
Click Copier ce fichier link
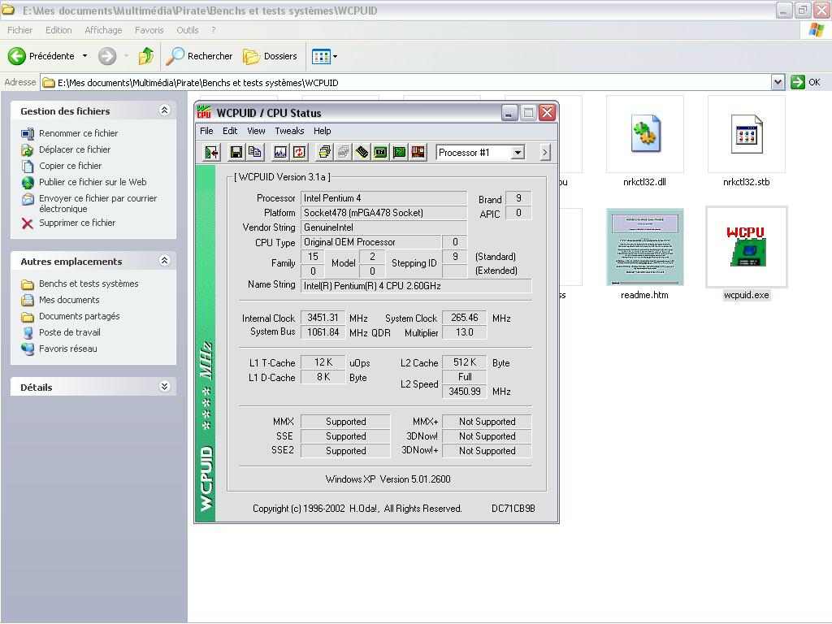[x=70, y=166]
